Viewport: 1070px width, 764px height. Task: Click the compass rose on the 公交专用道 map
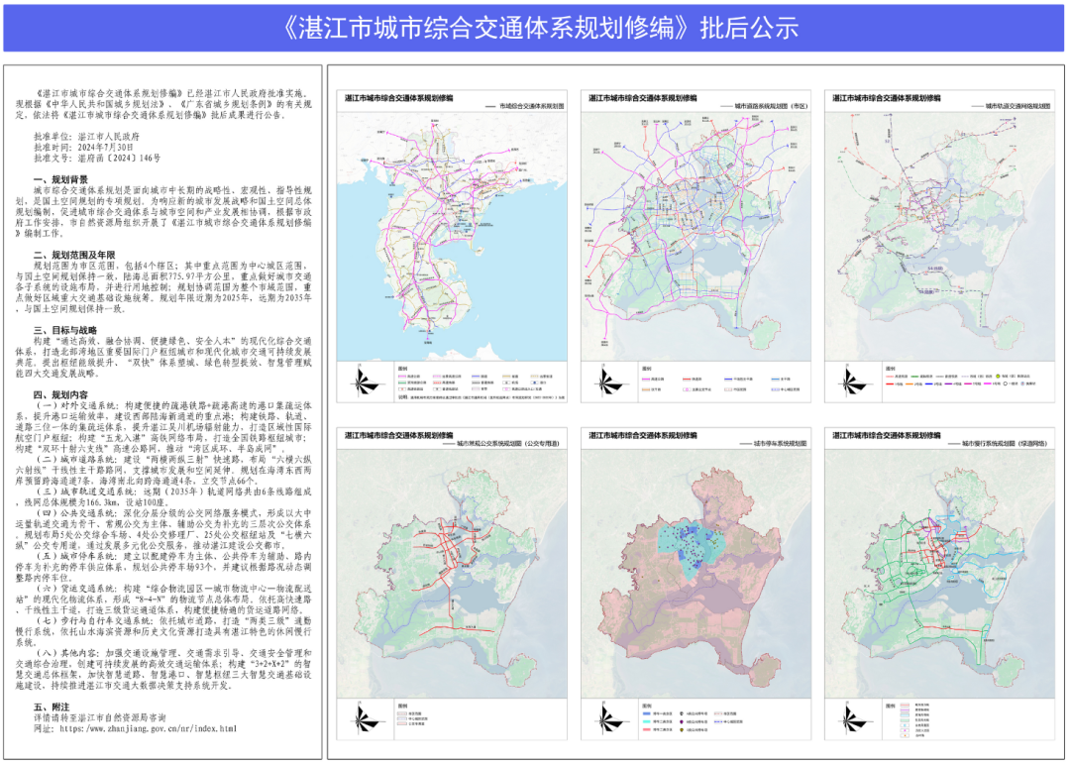pos(359,721)
